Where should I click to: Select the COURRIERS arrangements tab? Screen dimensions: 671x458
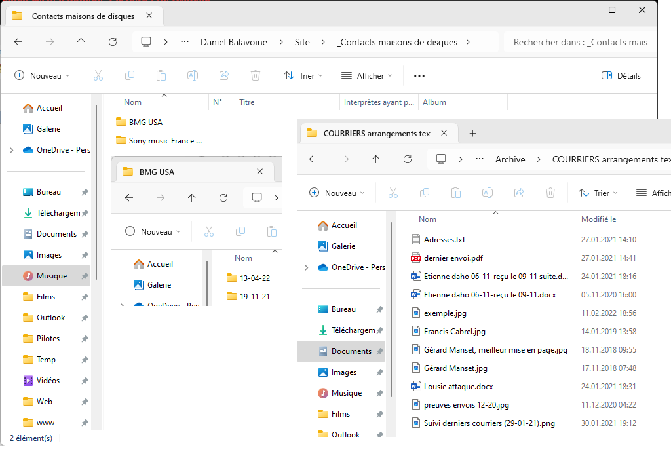coord(377,133)
